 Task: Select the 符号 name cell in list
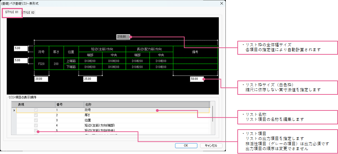(146, 110)
